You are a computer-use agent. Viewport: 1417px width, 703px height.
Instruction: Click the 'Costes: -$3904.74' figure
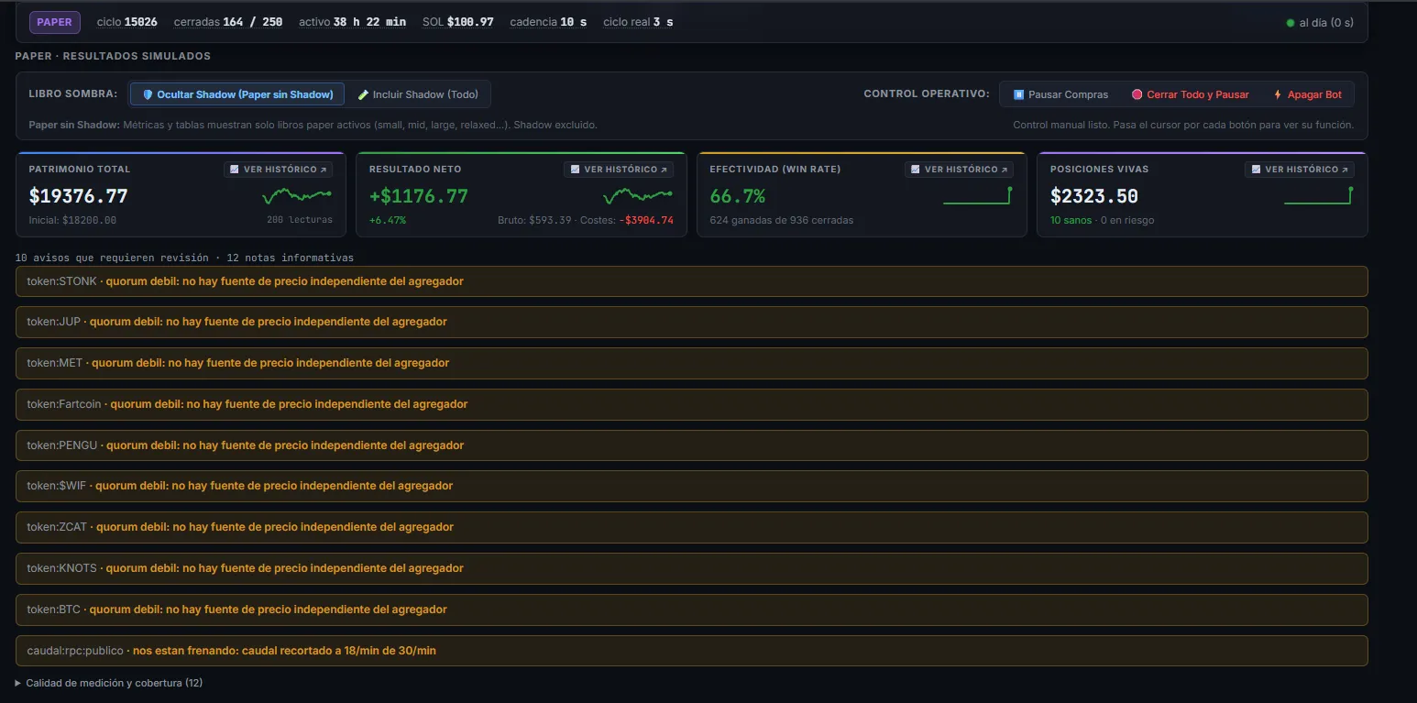627,220
